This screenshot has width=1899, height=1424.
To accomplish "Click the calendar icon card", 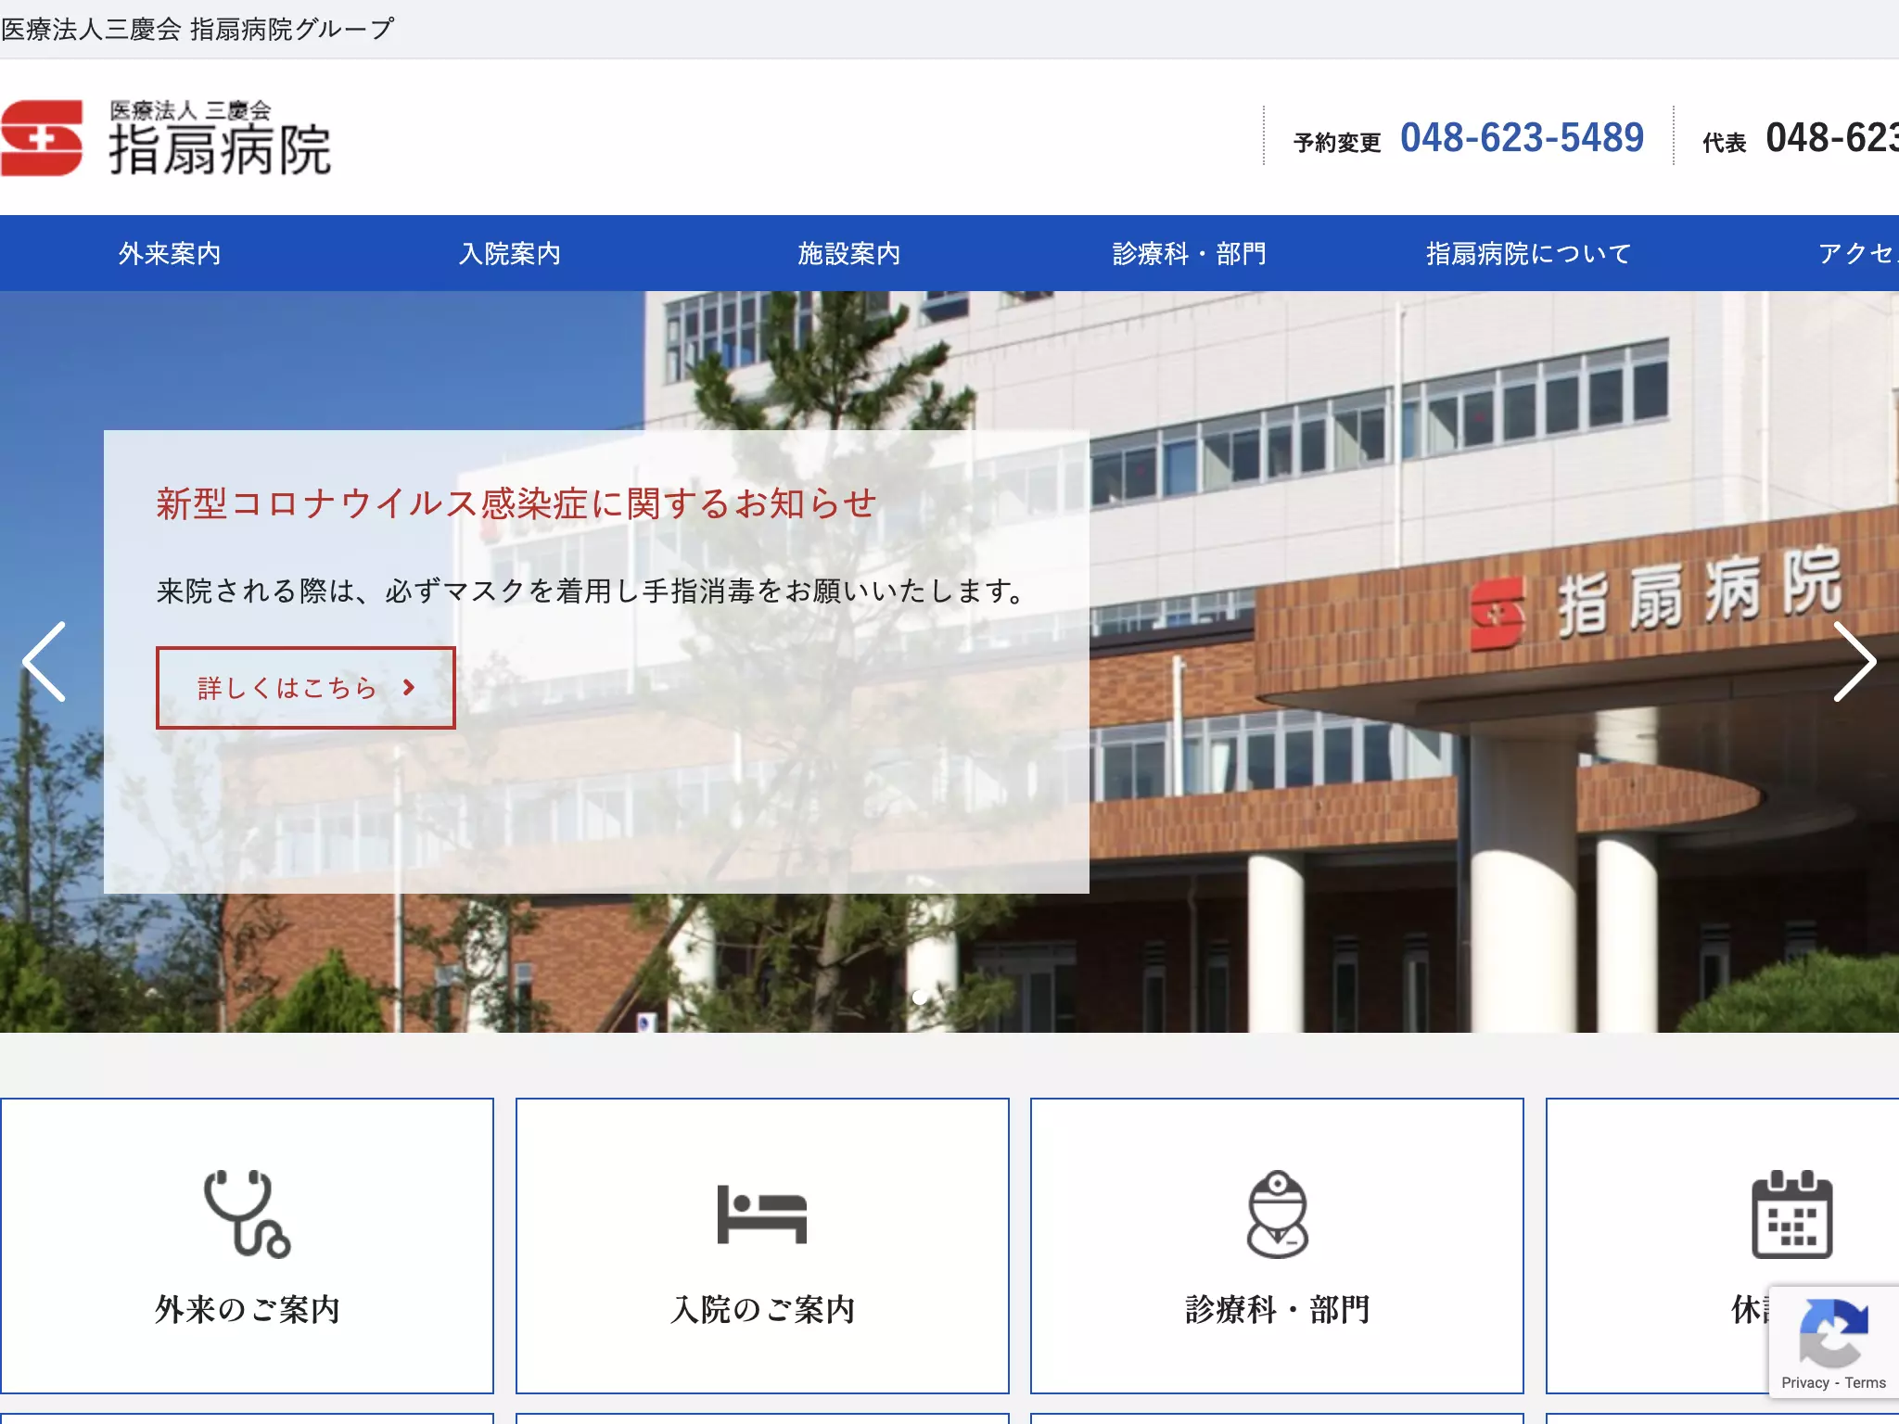I will tap(1792, 1214).
